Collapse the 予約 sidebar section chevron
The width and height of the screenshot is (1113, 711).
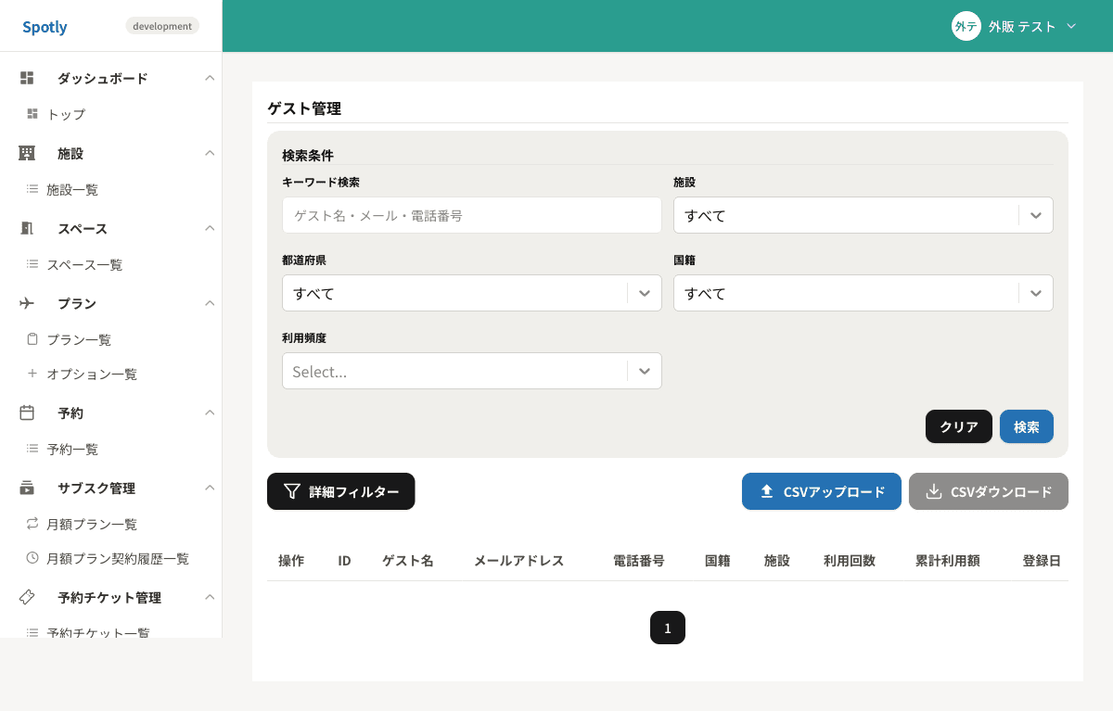(x=210, y=413)
